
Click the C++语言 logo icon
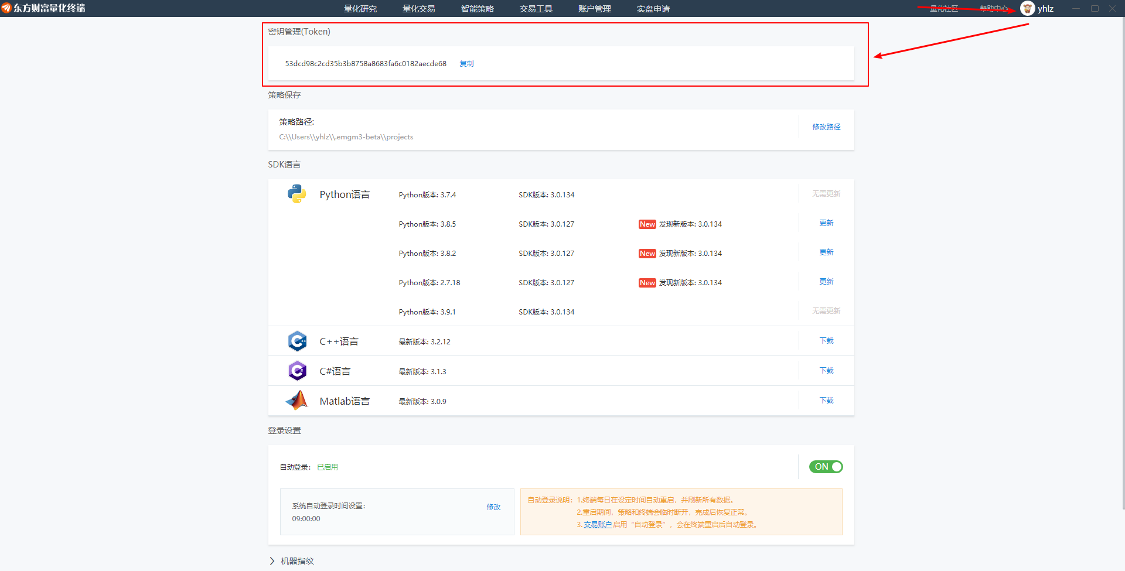(x=297, y=341)
